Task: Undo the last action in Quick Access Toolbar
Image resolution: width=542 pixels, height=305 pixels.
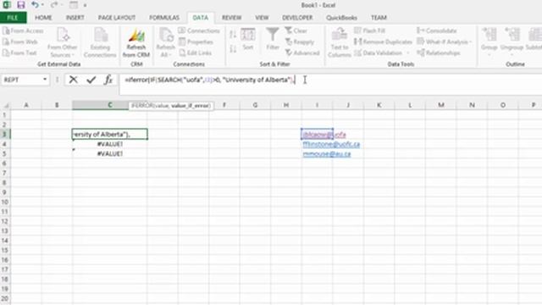Action: pyautogui.click(x=35, y=5)
